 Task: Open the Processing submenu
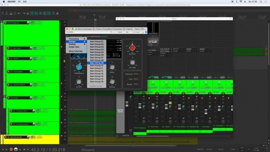76,39
